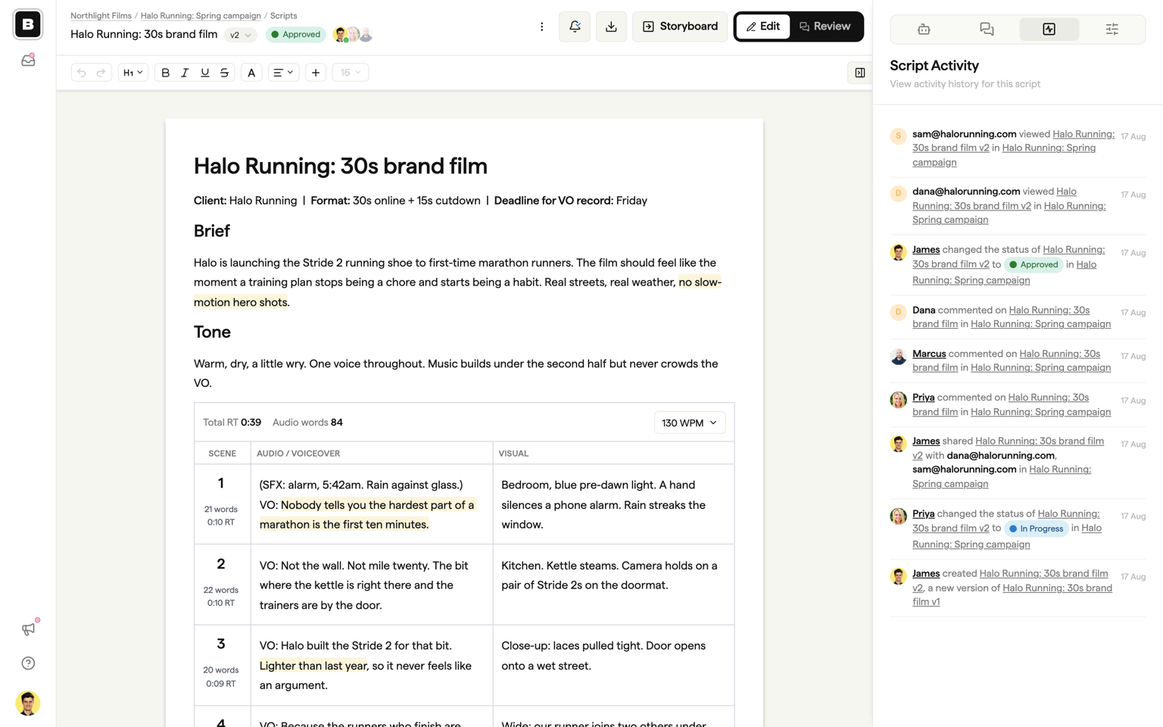
Task: Open the settings sliders tab in right panel
Action: tap(1112, 29)
